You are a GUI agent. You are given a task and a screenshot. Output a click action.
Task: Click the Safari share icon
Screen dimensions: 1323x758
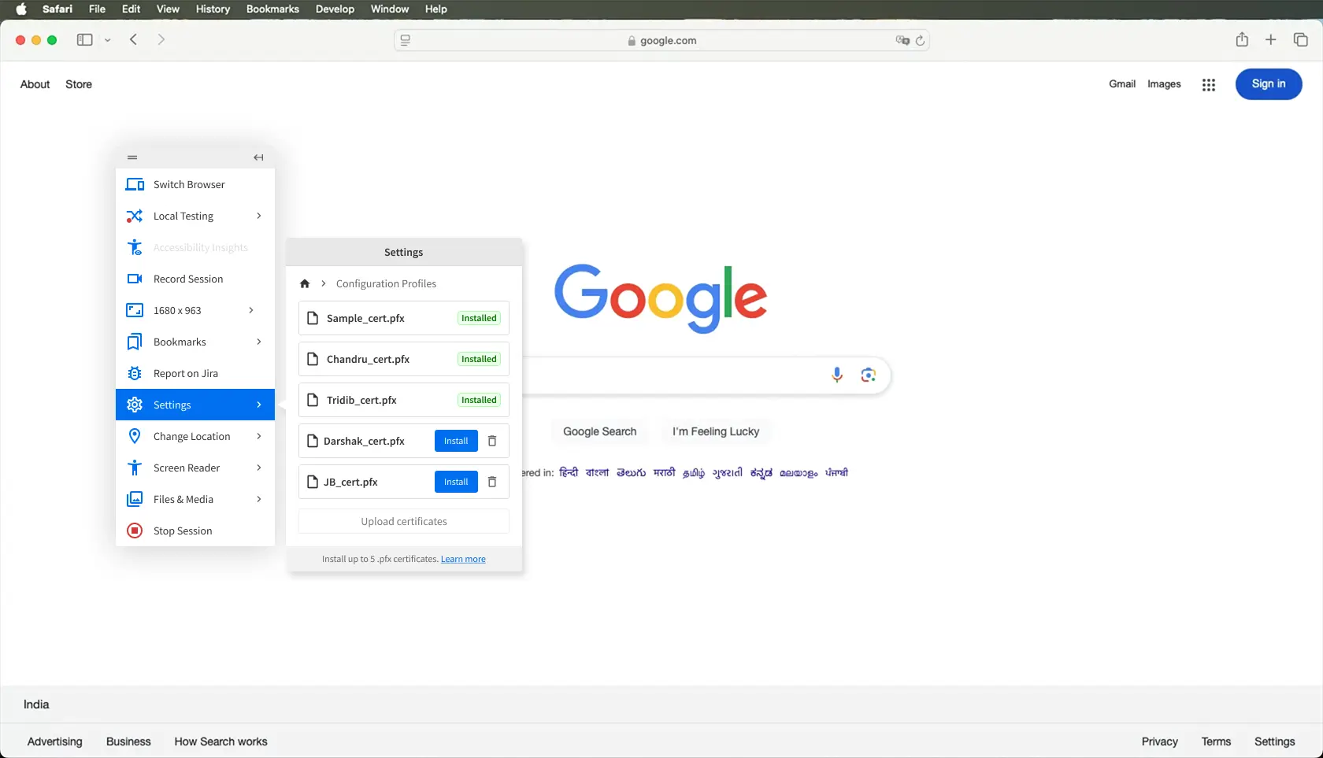[1241, 40]
